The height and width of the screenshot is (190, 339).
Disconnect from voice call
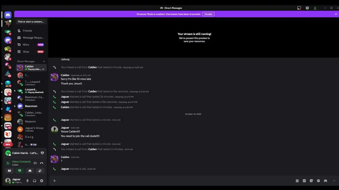(42, 163)
